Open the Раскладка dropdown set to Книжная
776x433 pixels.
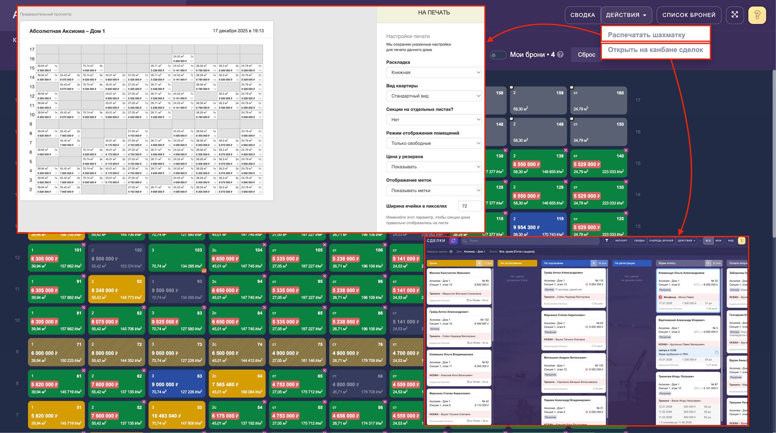click(434, 72)
